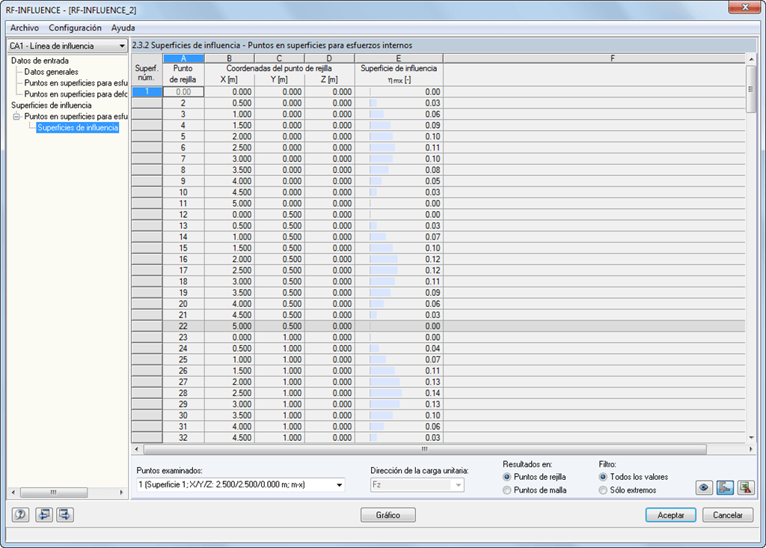The width and height of the screenshot is (766, 548).
Task: Click surface number cell 1
Action: (x=147, y=91)
